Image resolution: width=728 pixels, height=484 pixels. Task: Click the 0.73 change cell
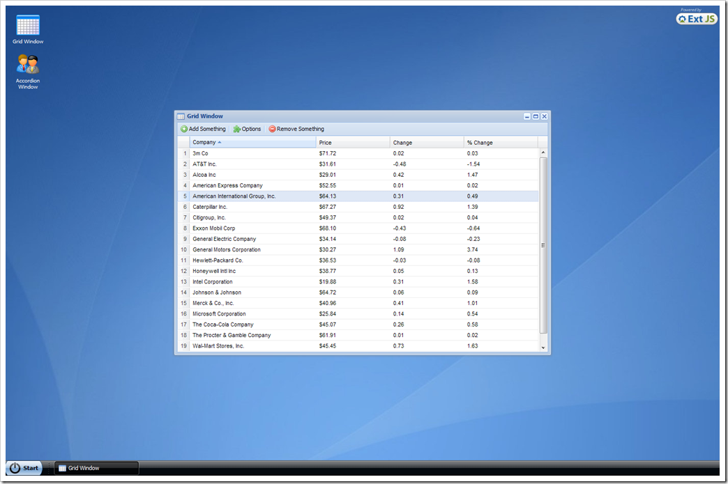coord(427,346)
